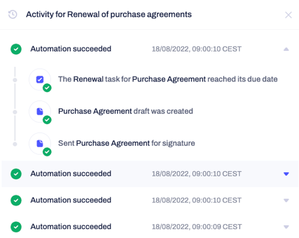Click the activity history clock icon
The height and width of the screenshot is (238, 299).
(13, 15)
